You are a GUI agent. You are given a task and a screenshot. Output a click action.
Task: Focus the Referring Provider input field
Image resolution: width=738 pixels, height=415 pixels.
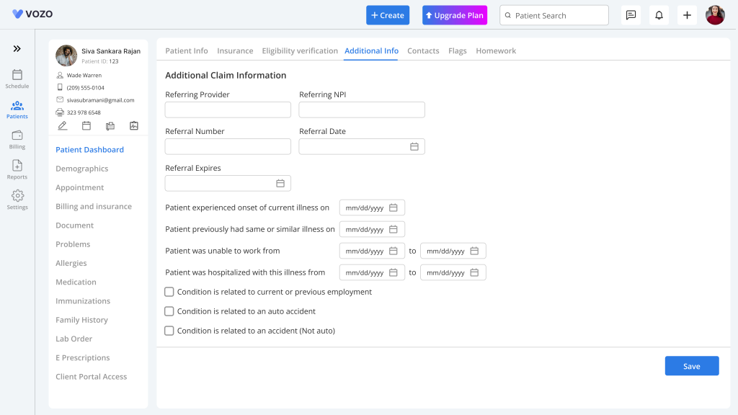coord(228,110)
